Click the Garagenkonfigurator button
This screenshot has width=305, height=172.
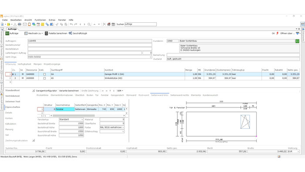click(47, 91)
